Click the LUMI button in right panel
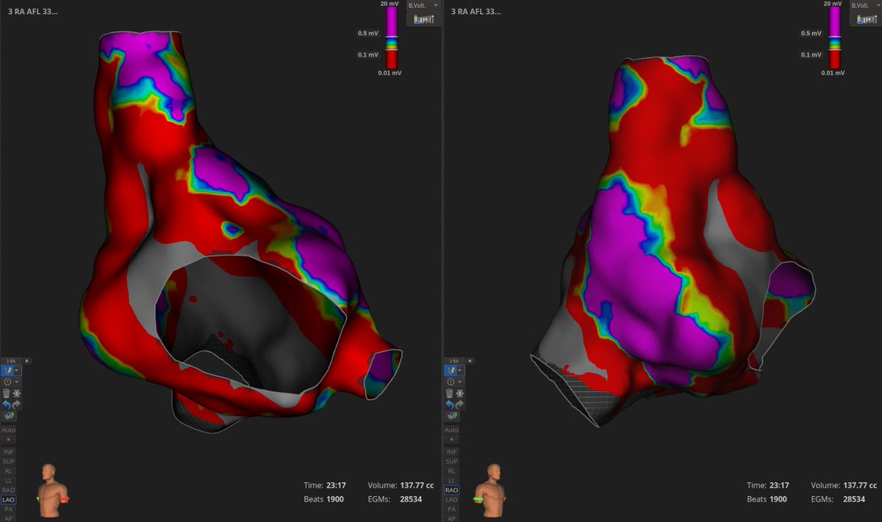Image resolution: width=882 pixels, height=522 pixels. tap(865, 19)
